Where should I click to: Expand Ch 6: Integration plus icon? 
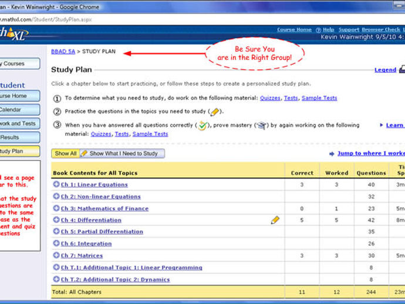coord(56,243)
